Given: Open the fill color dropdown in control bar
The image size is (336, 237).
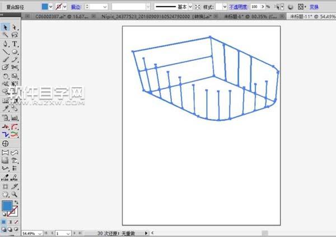Looking at the screenshot, I should 52,6.
